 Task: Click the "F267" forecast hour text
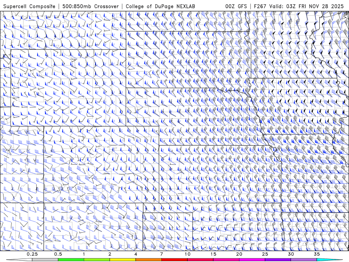click(260, 6)
